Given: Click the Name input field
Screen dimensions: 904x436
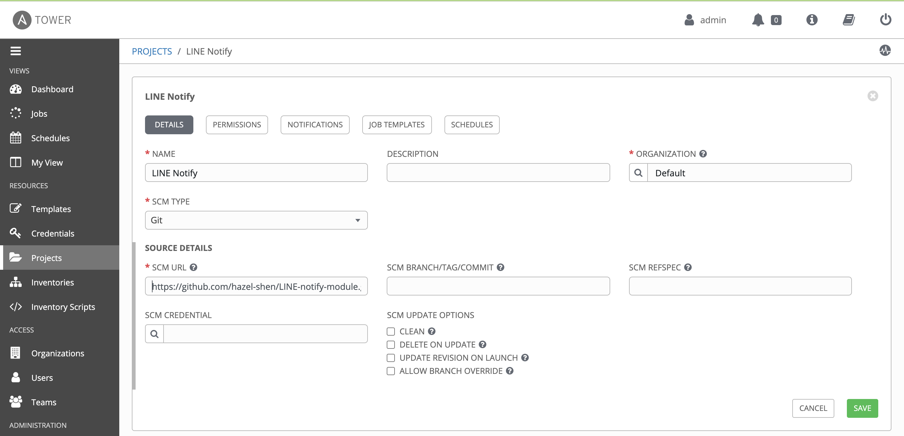Looking at the screenshot, I should [256, 173].
